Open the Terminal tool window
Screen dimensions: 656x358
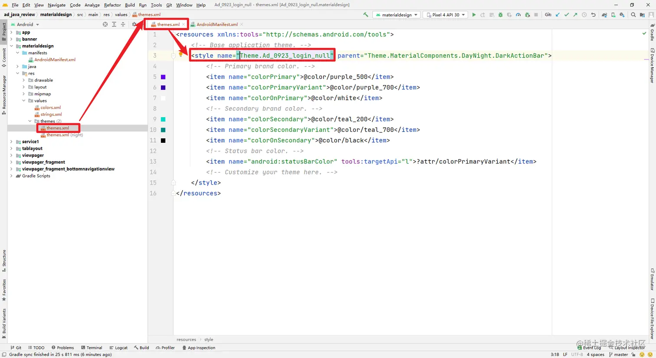click(x=92, y=348)
